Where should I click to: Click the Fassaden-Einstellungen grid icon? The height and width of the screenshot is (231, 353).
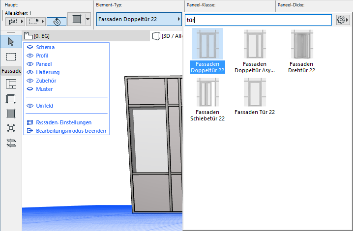click(x=29, y=122)
